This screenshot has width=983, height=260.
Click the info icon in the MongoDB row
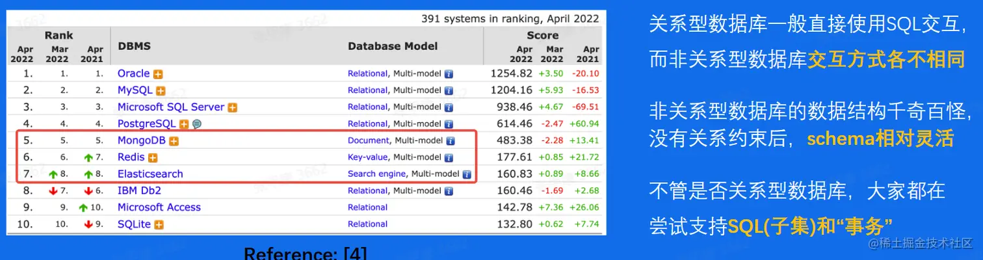(x=451, y=141)
